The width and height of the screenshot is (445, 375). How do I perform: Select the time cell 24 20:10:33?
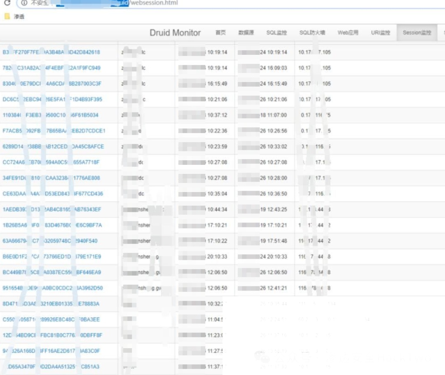tap(274, 257)
